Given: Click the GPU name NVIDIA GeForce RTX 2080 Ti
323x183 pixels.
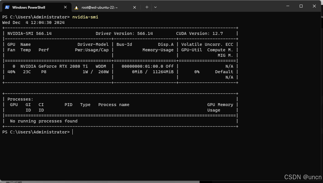Looking at the screenshot, I should 54,66.
